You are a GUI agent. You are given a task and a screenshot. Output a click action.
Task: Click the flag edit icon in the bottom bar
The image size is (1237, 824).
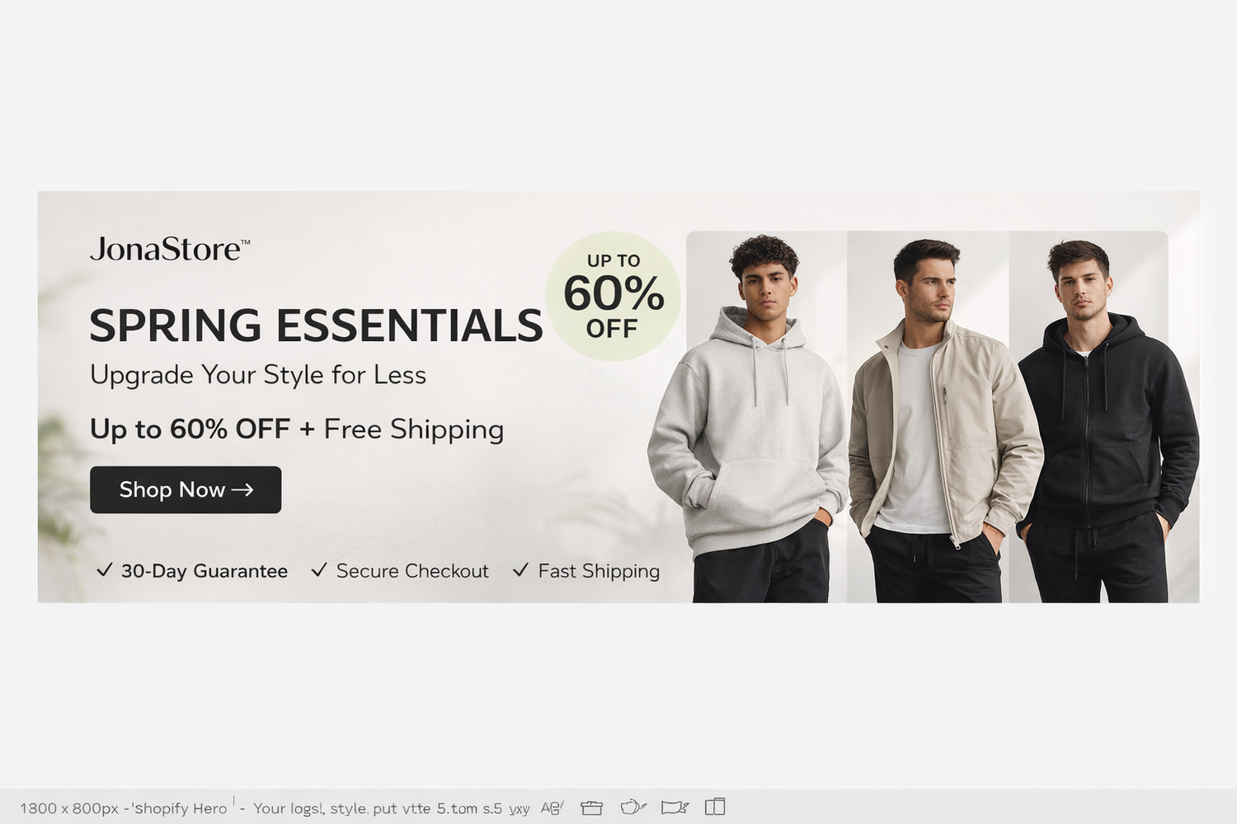coord(675,807)
